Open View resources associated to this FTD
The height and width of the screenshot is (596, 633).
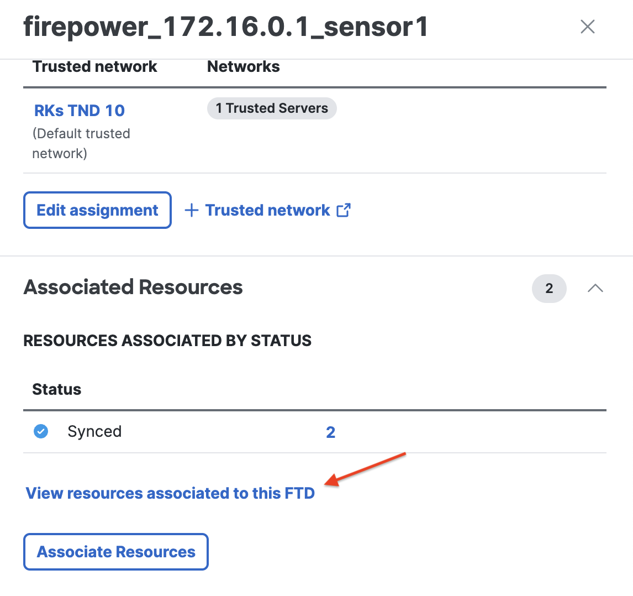(x=170, y=493)
